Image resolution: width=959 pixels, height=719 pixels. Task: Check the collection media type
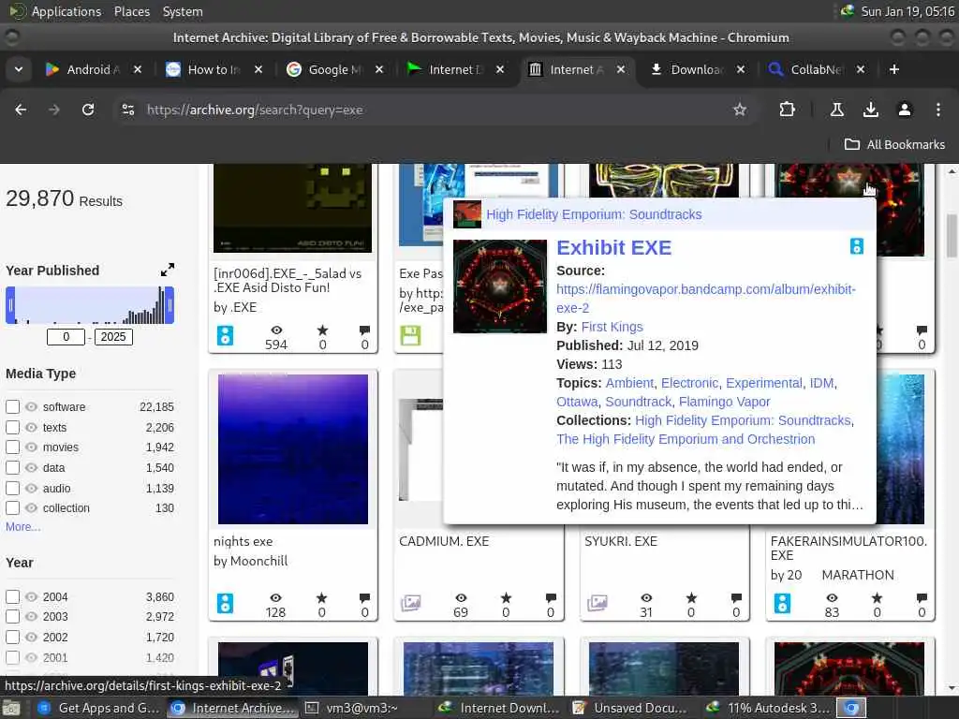tap(12, 507)
